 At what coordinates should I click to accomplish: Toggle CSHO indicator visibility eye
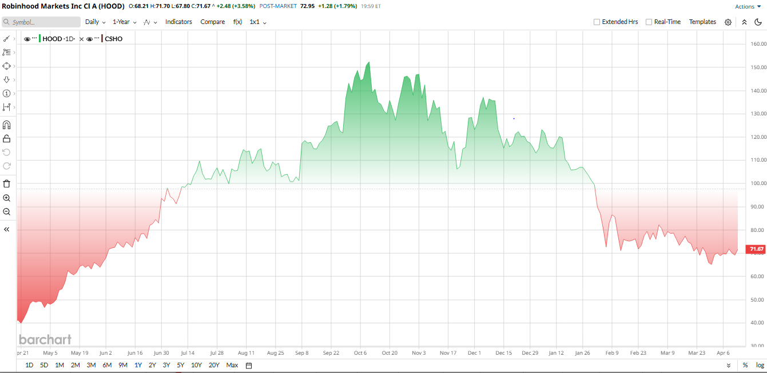(90, 39)
